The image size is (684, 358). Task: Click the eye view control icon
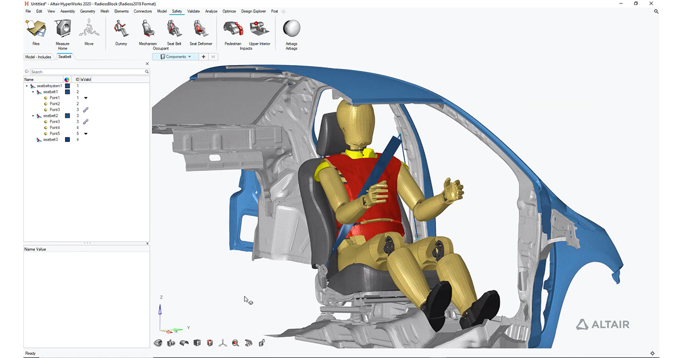[x=158, y=343]
